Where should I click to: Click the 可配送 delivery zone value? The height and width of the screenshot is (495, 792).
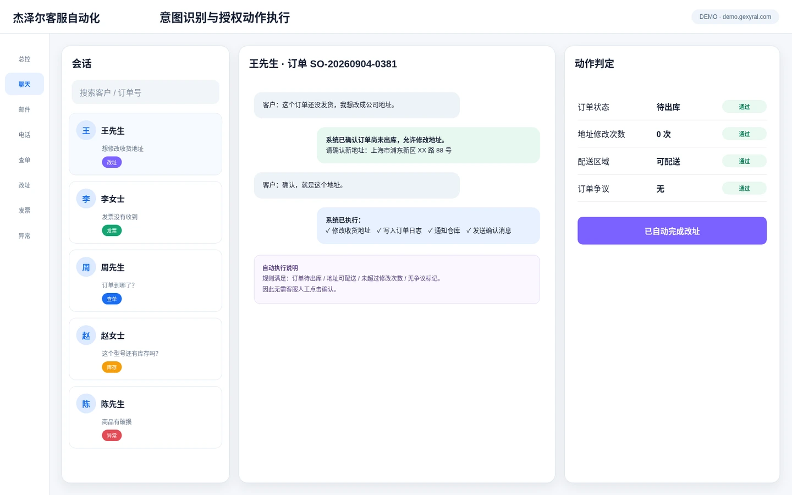(668, 162)
